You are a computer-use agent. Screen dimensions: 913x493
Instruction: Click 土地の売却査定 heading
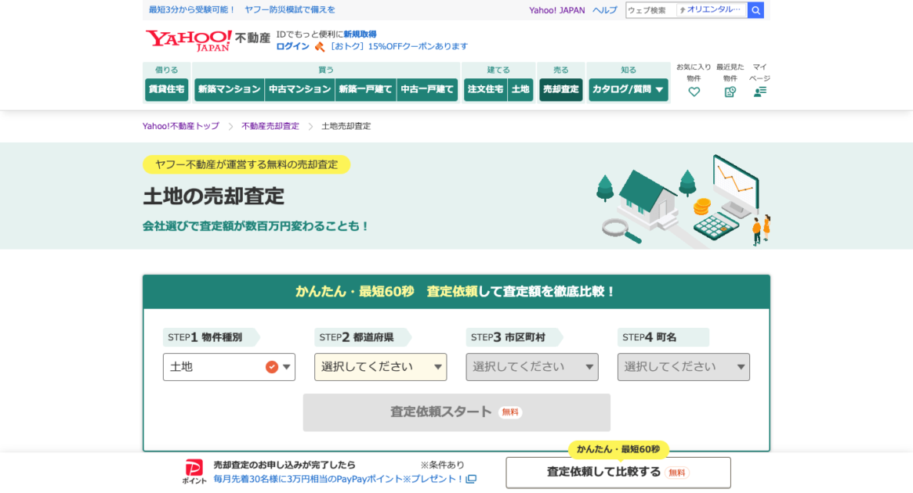click(214, 196)
